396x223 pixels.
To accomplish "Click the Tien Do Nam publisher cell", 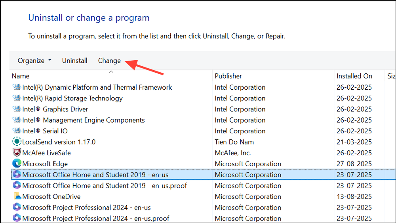I will (234, 142).
